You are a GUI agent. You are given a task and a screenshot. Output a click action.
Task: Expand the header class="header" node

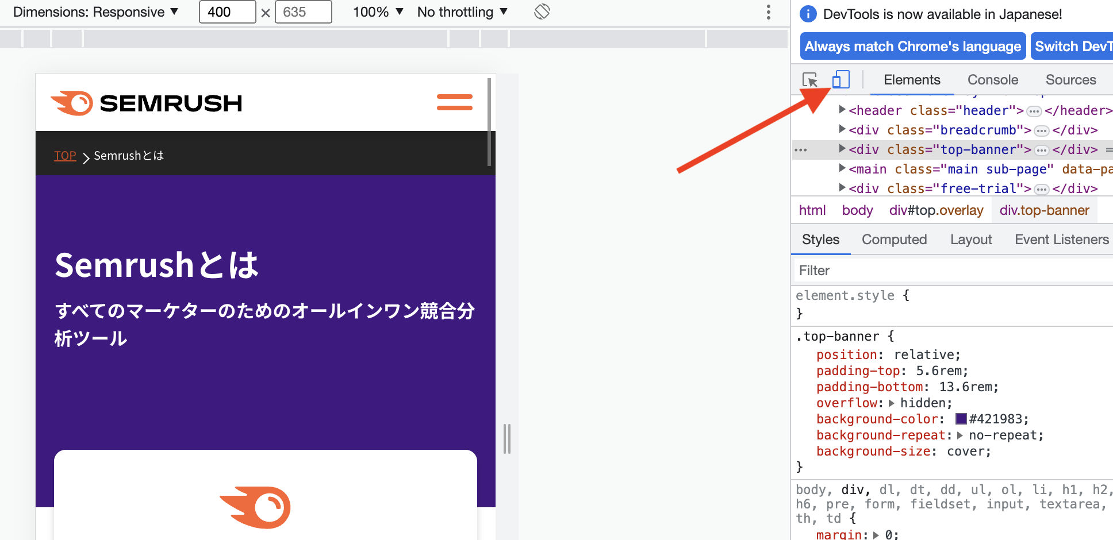click(x=842, y=110)
